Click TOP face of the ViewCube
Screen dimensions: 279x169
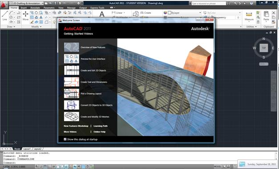(x=264, y=48)
